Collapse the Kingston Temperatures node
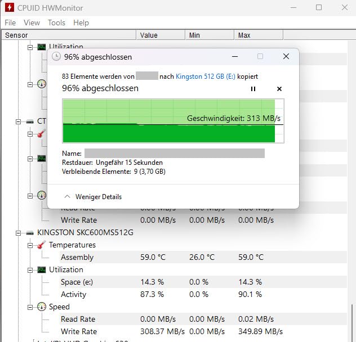 (x=30, y=245)
